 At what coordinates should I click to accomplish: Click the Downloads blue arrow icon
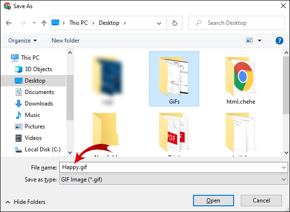click(19, 104)
